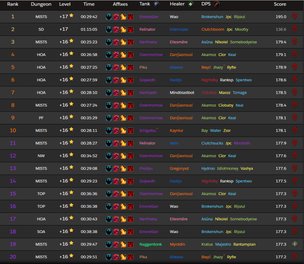Open healer Kaynlul's profile

pos(176,131)
